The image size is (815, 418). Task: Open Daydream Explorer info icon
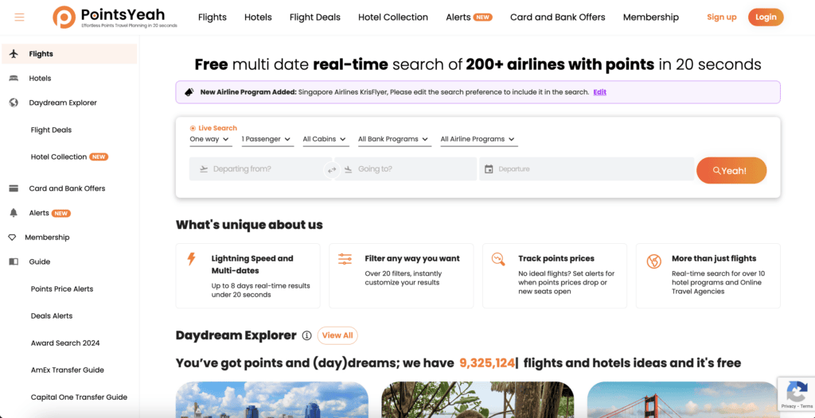pos(306,335)
